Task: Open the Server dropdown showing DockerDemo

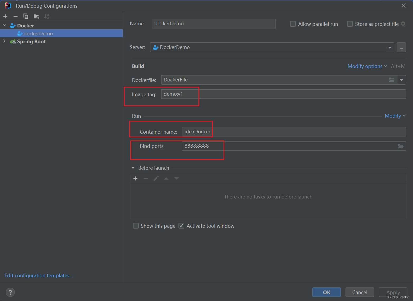Action: pyautogui.click(x=272, y=47)
